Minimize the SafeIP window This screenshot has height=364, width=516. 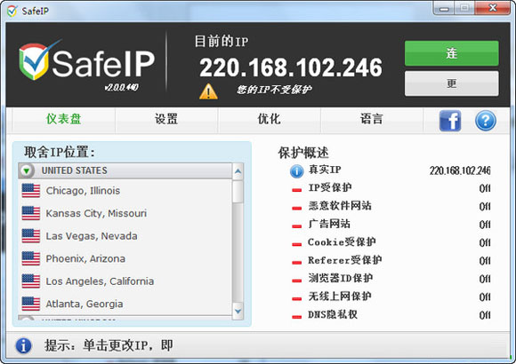(444, 8)
